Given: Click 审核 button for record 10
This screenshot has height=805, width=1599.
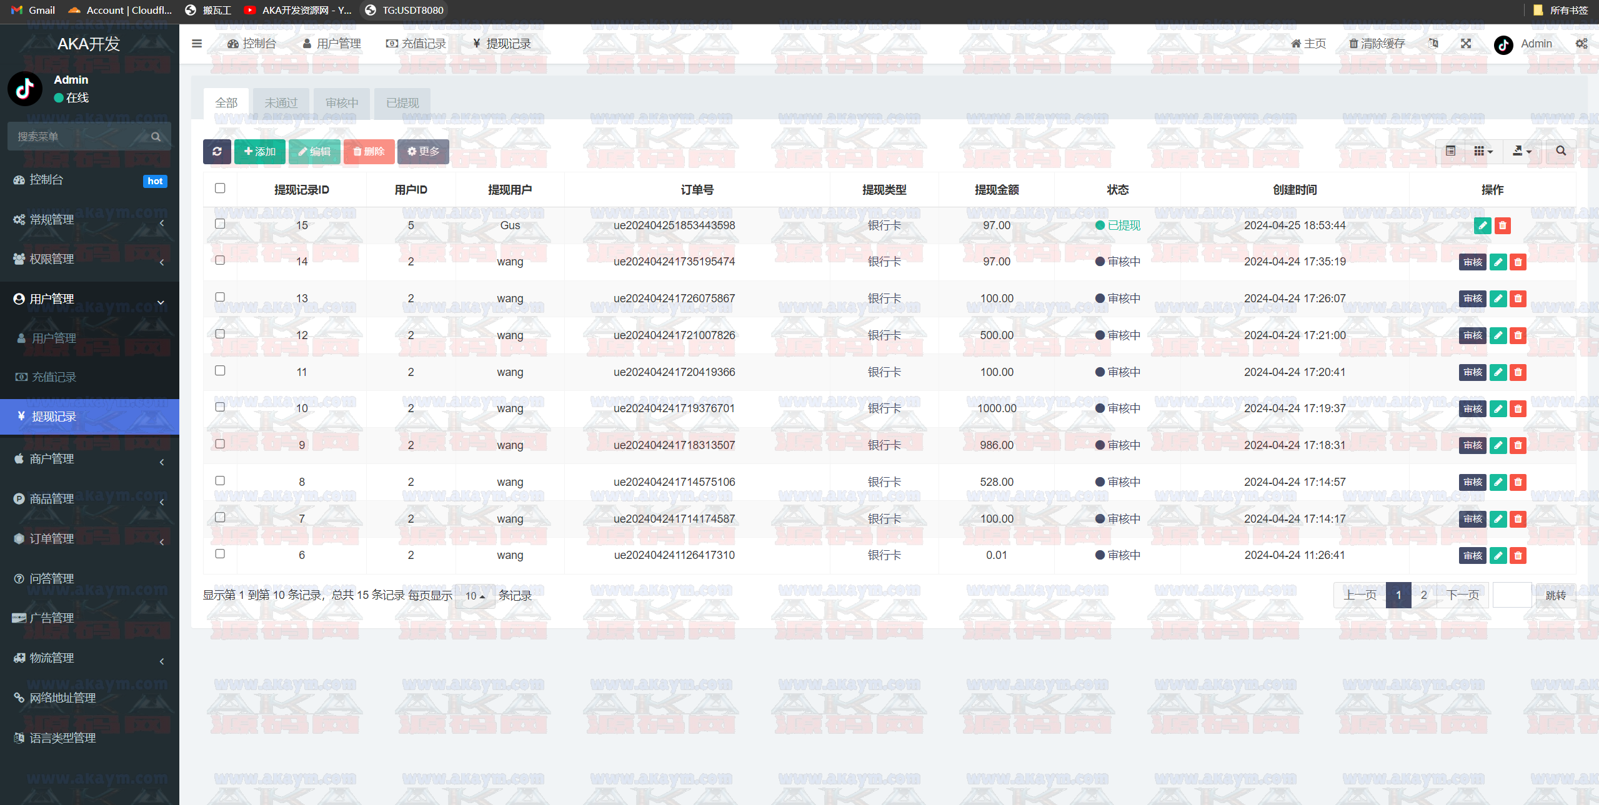Looking at the screenshot, I should point(1472,409).
